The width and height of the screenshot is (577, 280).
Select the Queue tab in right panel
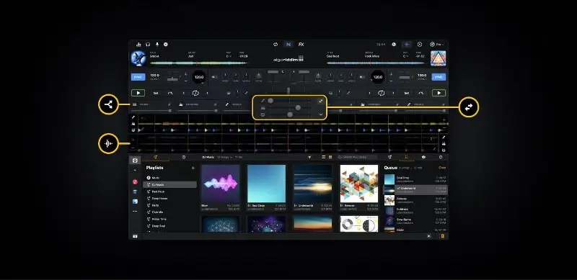(x=407, y=157)
